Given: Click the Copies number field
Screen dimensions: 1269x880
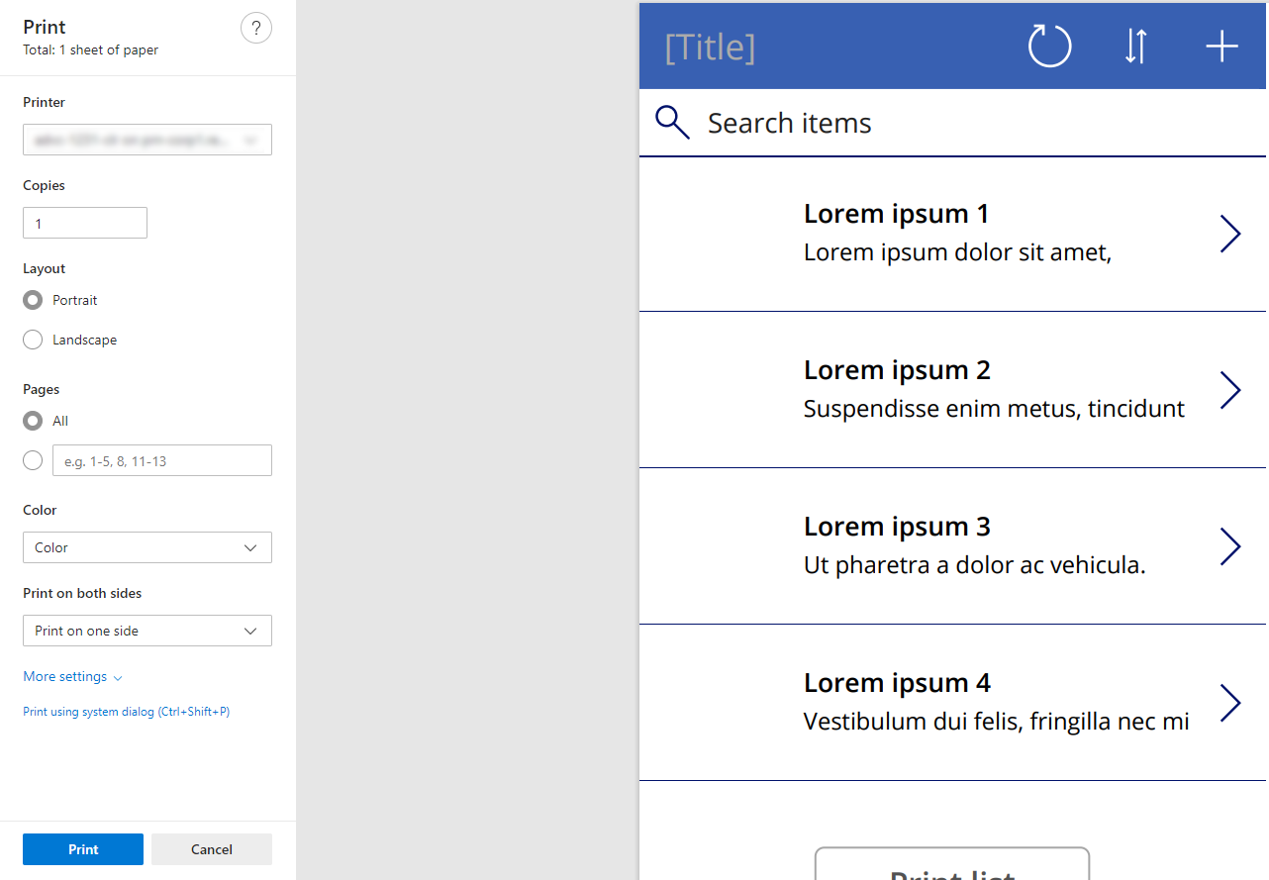Looking at the screenshot, I should (x=85, y=223).
